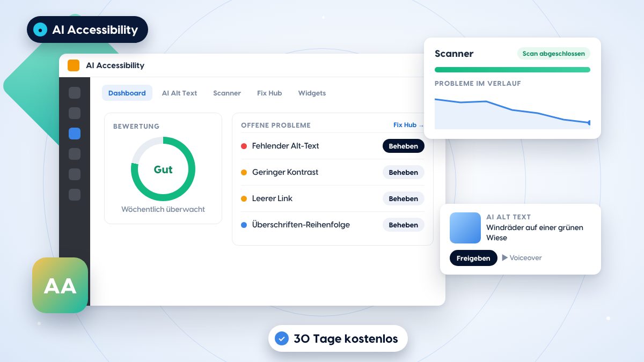Click the BEWERTUNG heading
The height and width of the screenshot is (362, 644).
pyautogui.click(x=136, y=127)
